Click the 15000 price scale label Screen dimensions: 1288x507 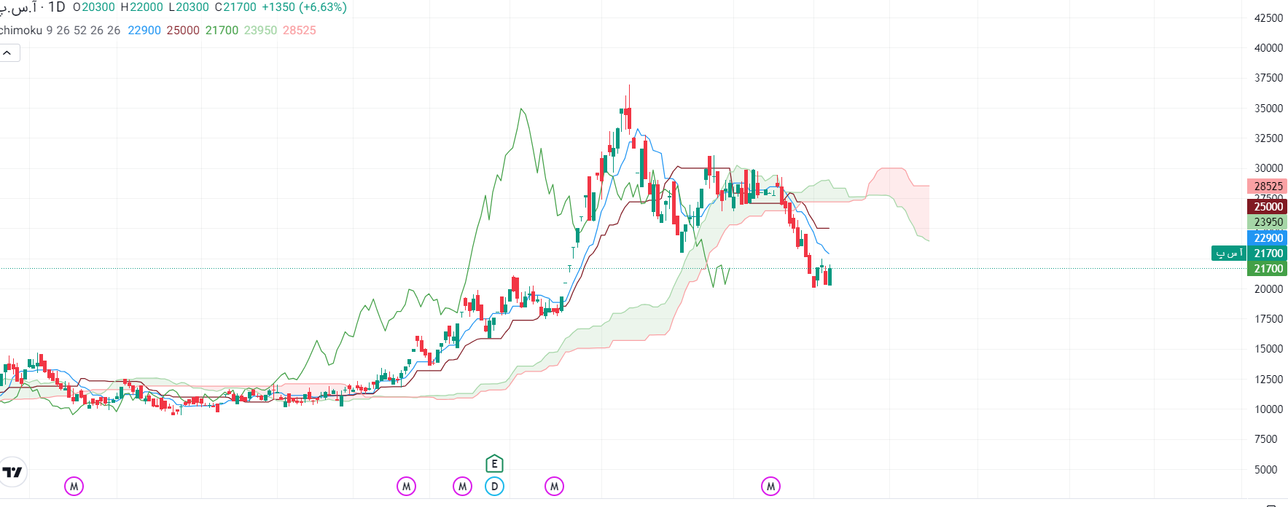pos(1268,349)
